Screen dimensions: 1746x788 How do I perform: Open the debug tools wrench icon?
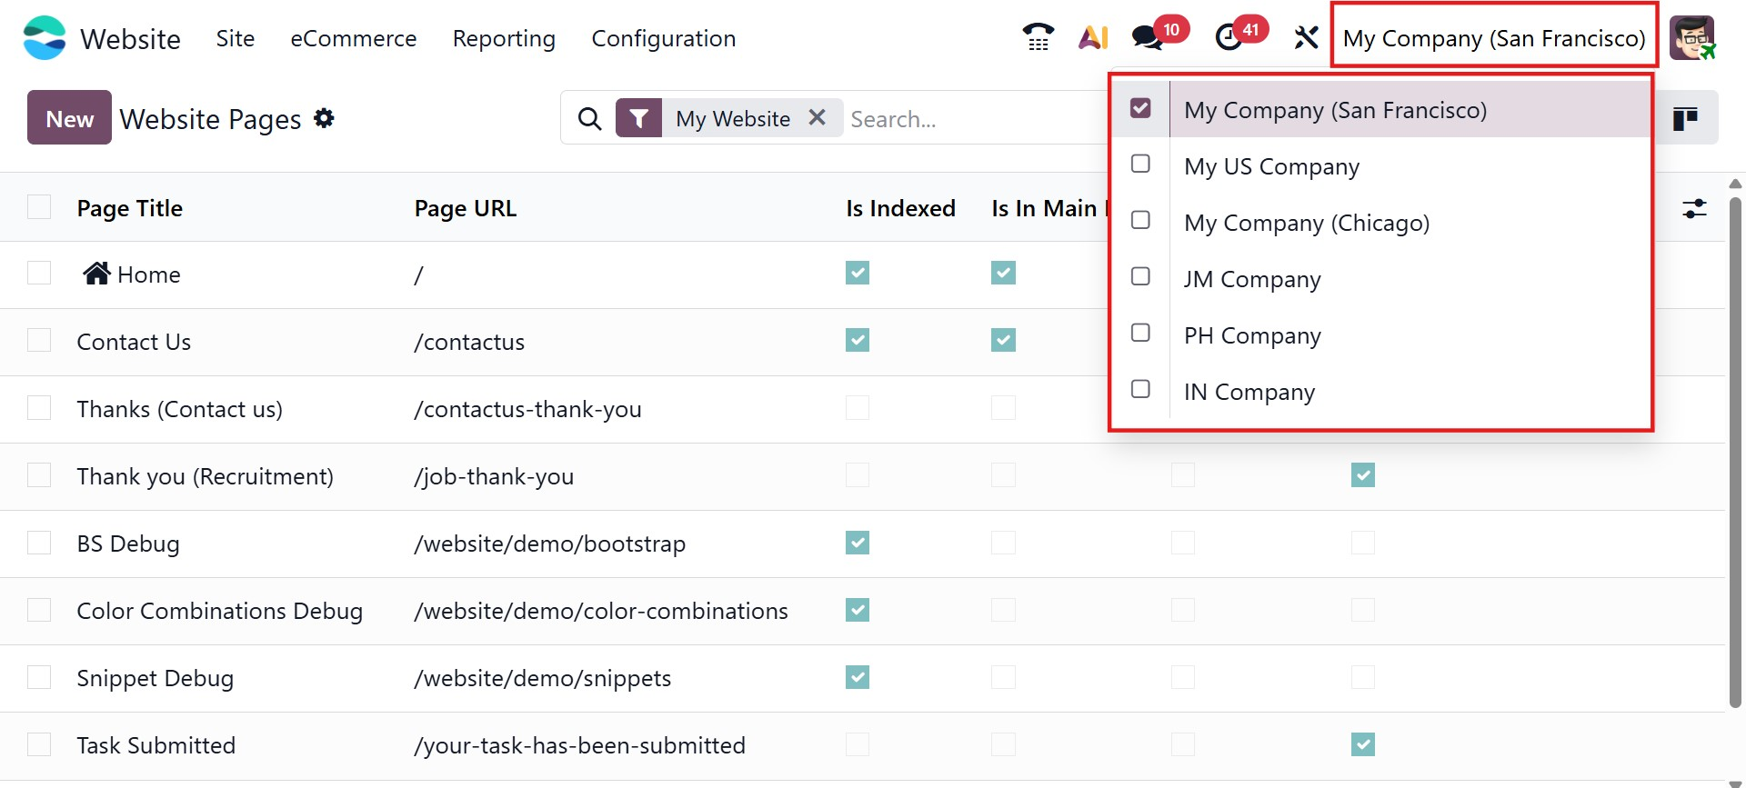pyautogui.click(x=1306, y=37)
